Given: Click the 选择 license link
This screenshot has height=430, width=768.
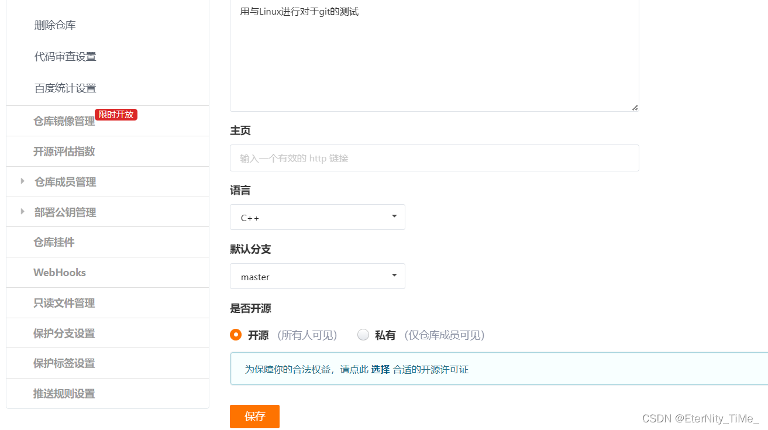Looking at the screenshot, I should point(380,370).
